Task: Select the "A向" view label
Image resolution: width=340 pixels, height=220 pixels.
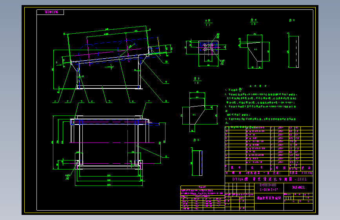Action: (208, 21)
